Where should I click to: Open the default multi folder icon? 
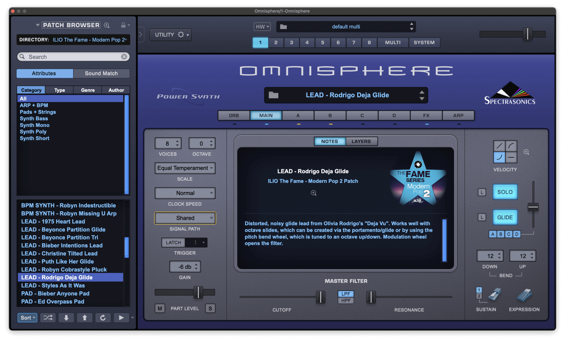click(x=283, y=27)
